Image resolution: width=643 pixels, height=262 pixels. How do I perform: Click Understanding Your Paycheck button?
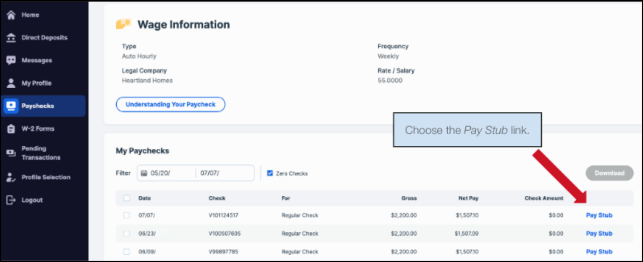(x=170, y=104)
